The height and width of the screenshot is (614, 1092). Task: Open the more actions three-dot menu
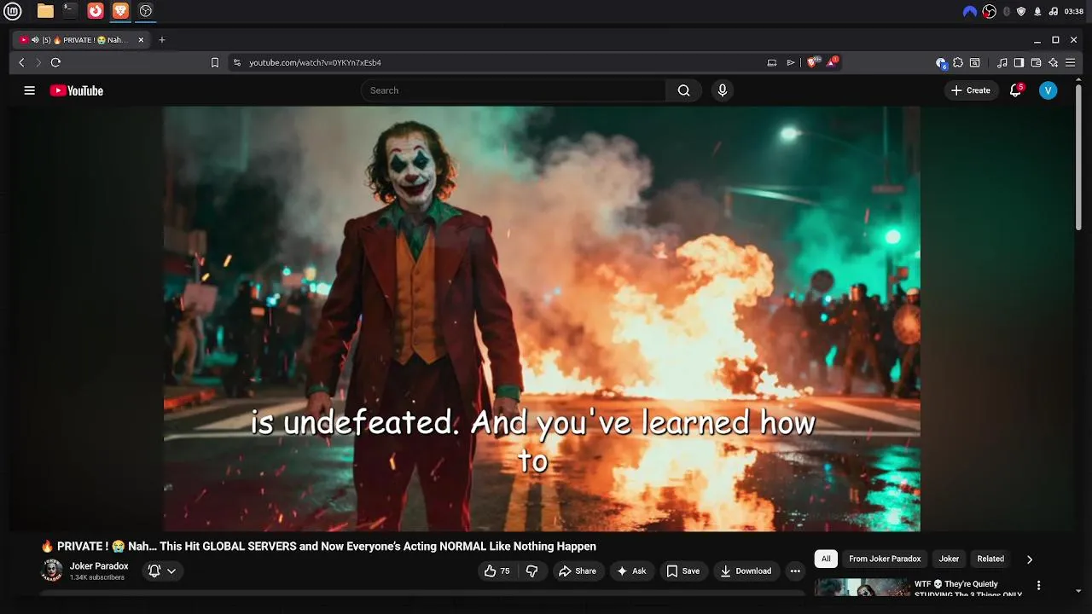[795, 571]
